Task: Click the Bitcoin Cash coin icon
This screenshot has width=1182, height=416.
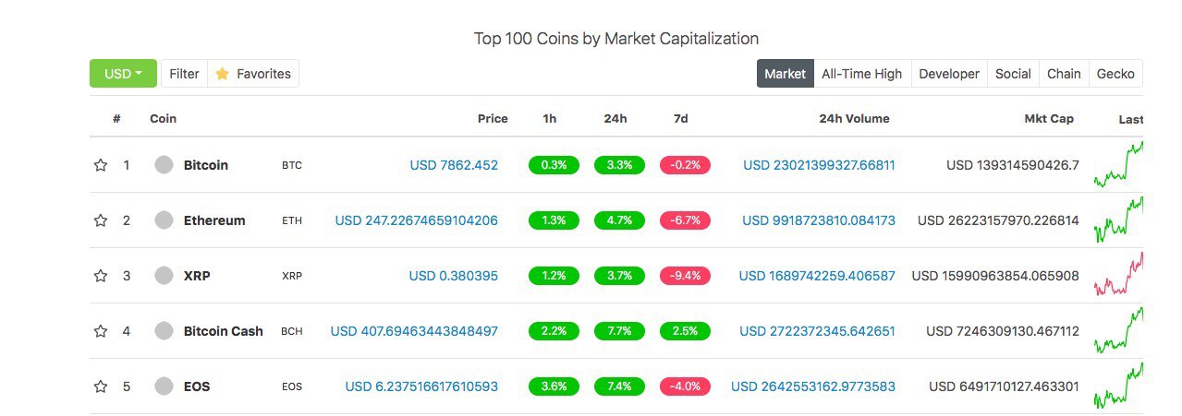Action: click(x=164, y=331)
